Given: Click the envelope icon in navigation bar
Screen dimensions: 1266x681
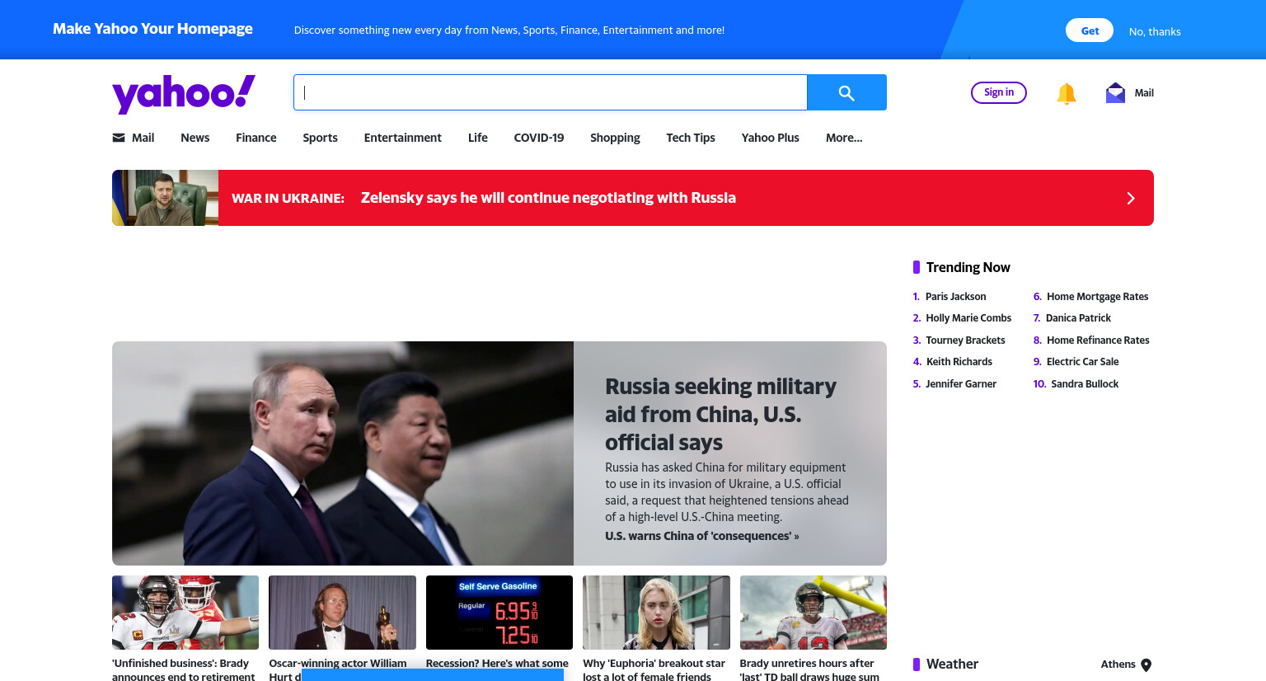Looking at the screenshot, I should (119, 138).
